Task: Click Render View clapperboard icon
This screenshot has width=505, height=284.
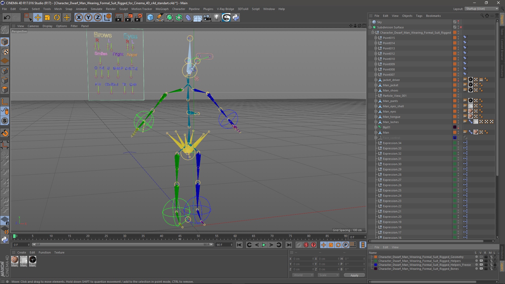Action: click(119, 18)
